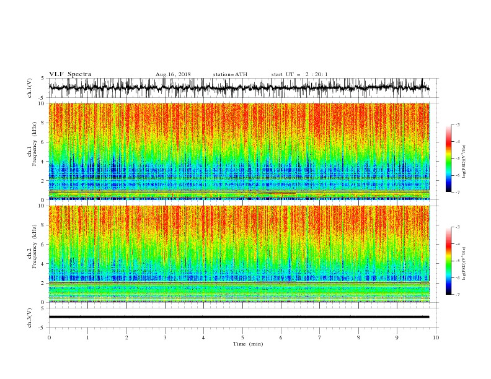Click the time axis tick label "10"

click(436, 338)
